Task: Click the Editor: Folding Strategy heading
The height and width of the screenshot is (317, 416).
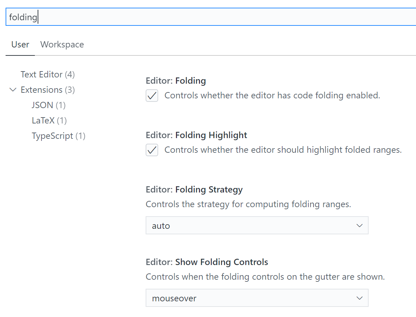Action: (194, 189)
